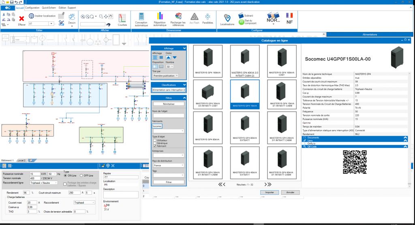Image resolution: width=415 pixels, height=225 pixels.
Task: Switch to the Local 2 tab
Action: (21, 160)
